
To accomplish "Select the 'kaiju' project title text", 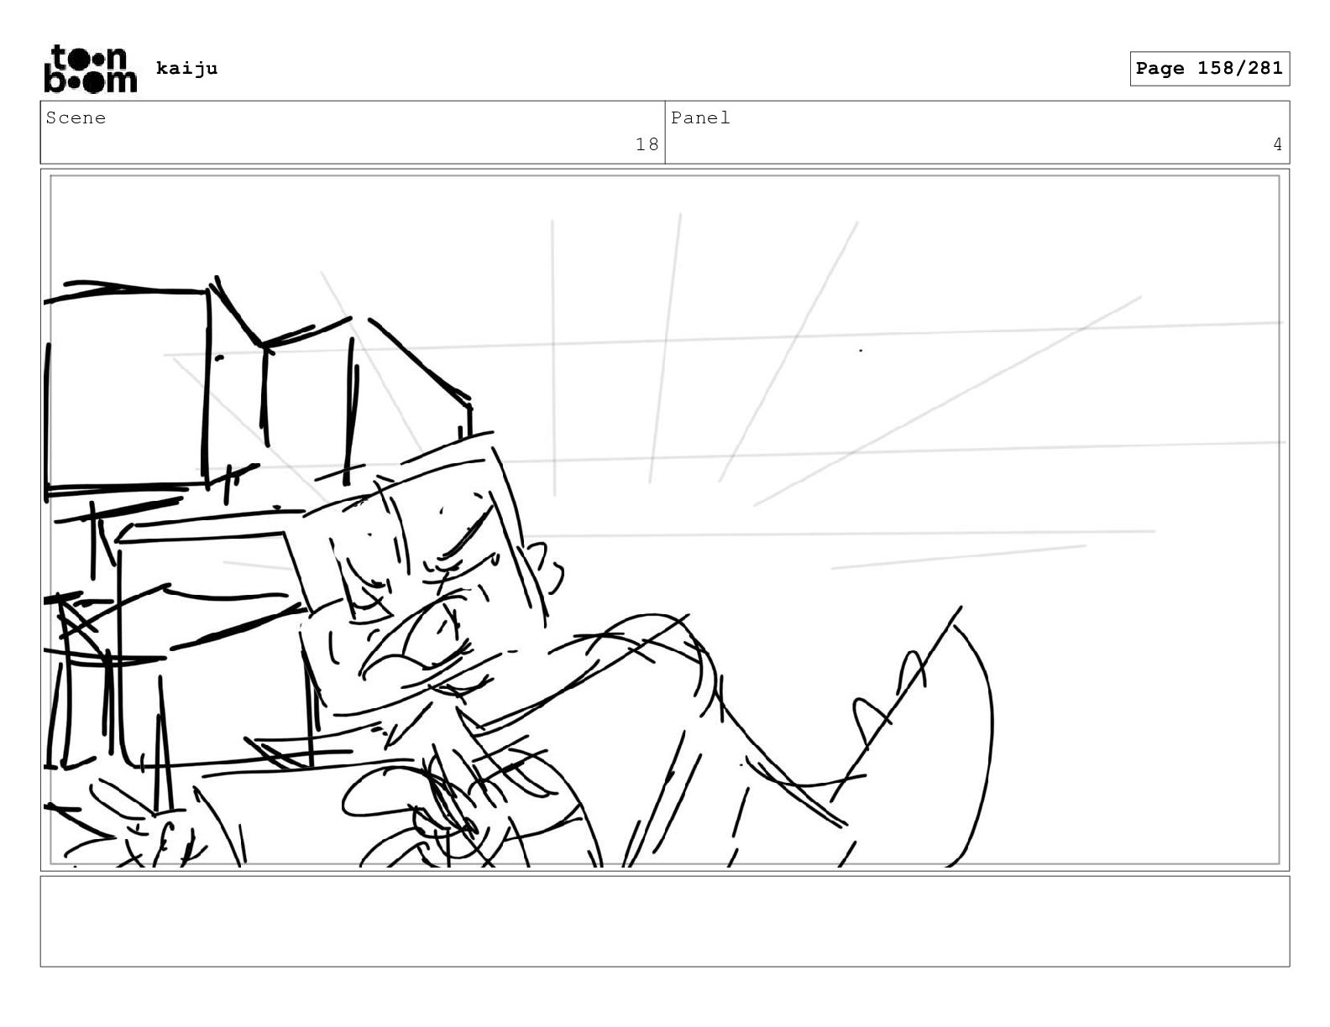I will (x=186, y=68).
